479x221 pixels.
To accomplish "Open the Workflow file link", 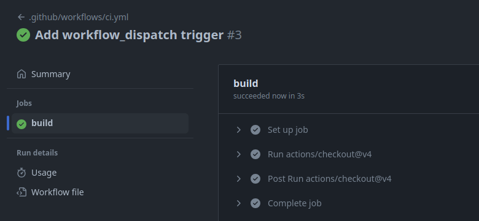I will pyautogui.click(x=100, y=192).
